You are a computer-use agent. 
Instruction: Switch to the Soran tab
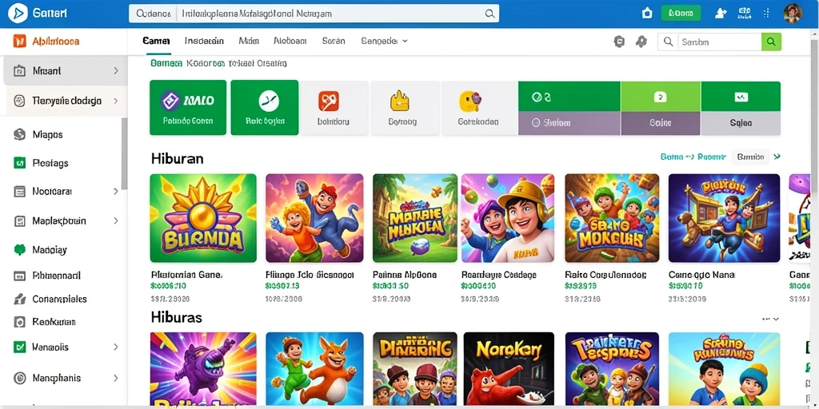[x=334, y=41]
